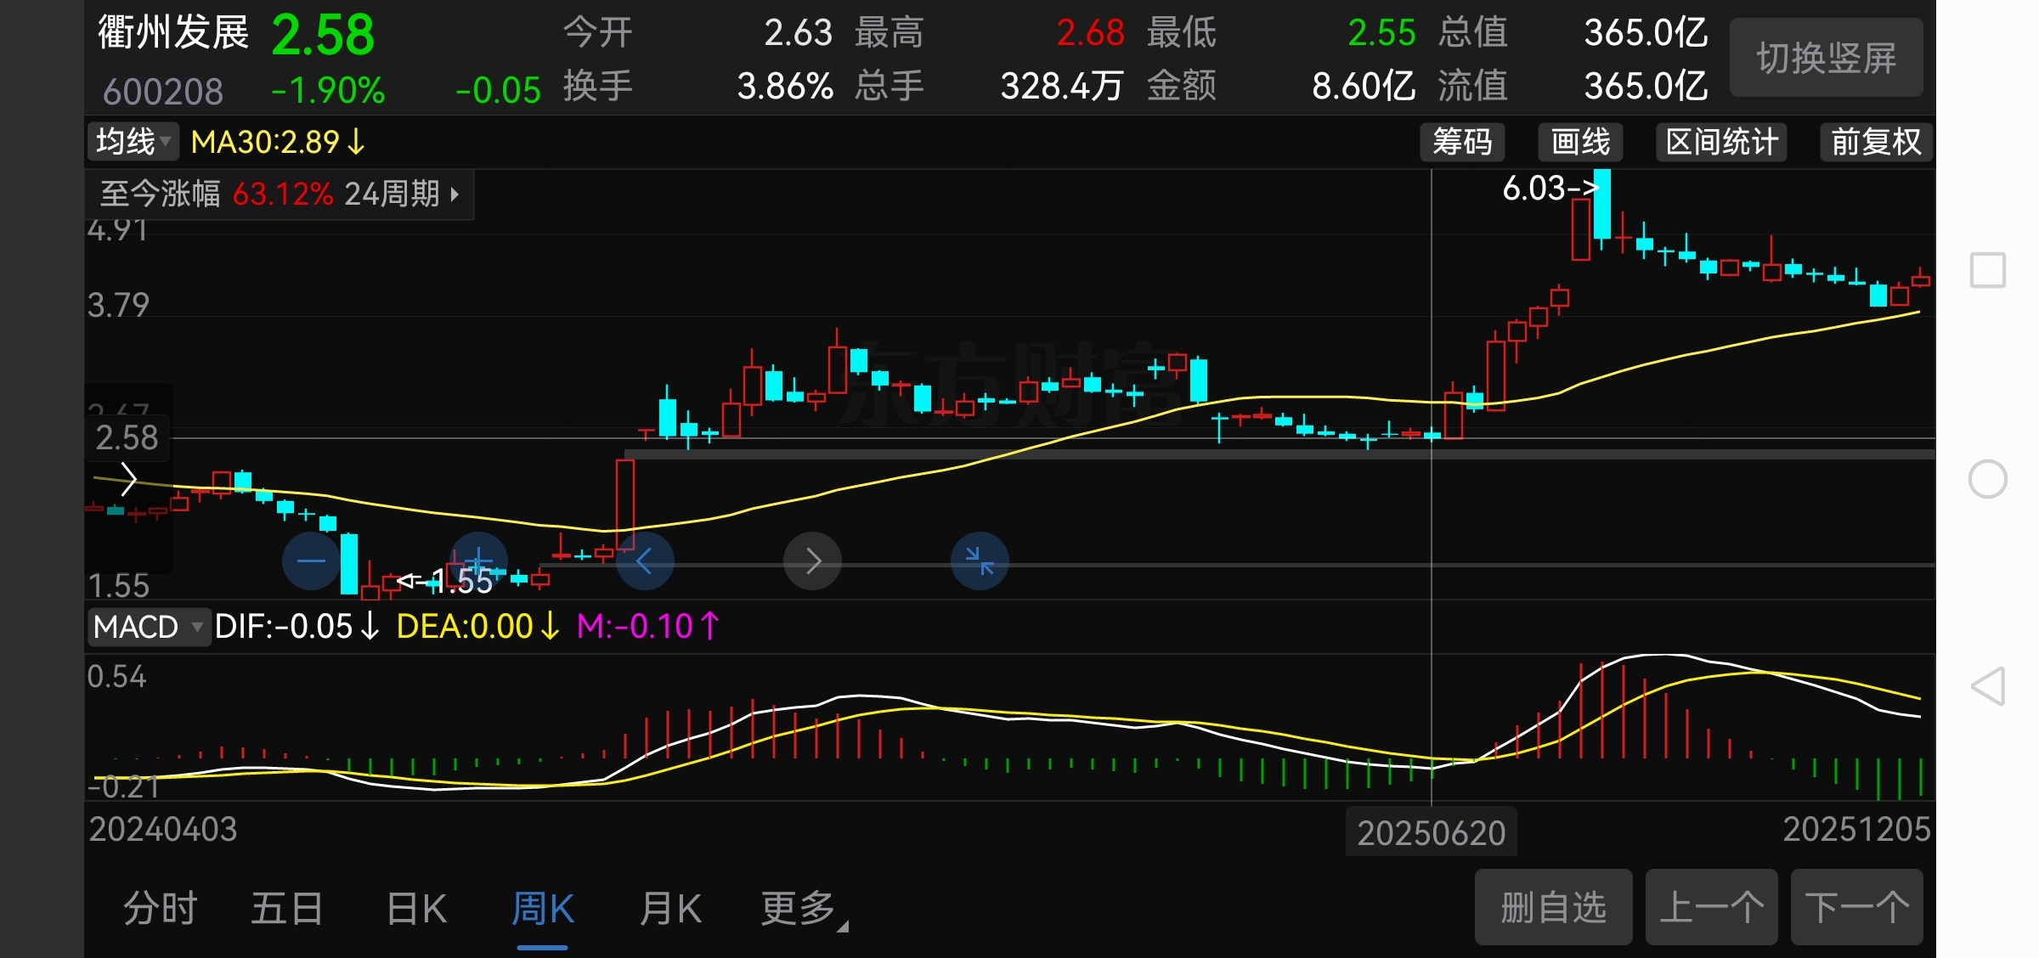Expand the left panel chevron arrow
Viewport: 2039px width, 958px height.
click(128, 479)
